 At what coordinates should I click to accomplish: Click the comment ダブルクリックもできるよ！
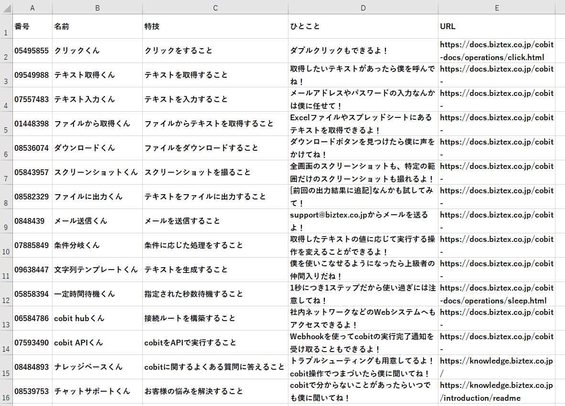coord(363,51)
